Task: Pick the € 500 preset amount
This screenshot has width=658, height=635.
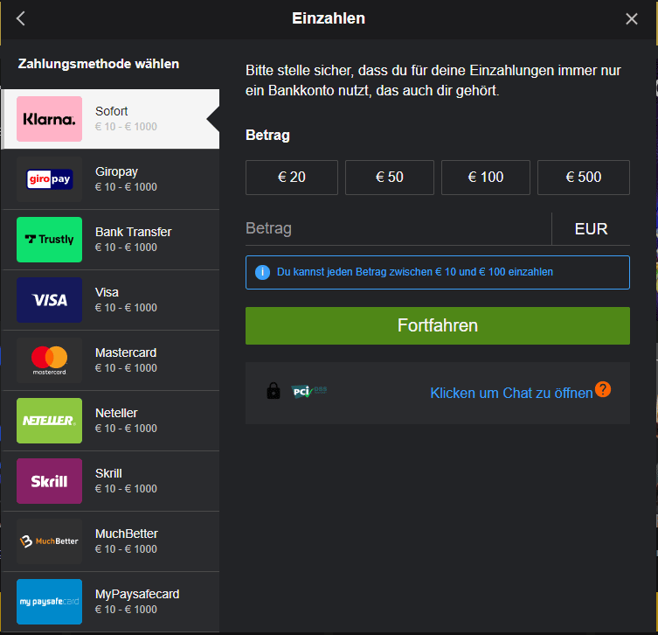Action: [584, 178]
